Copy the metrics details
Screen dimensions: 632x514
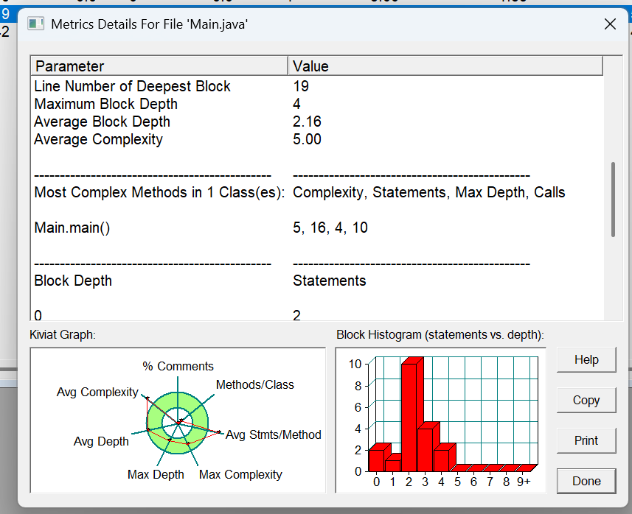click(x=586, y=400)
